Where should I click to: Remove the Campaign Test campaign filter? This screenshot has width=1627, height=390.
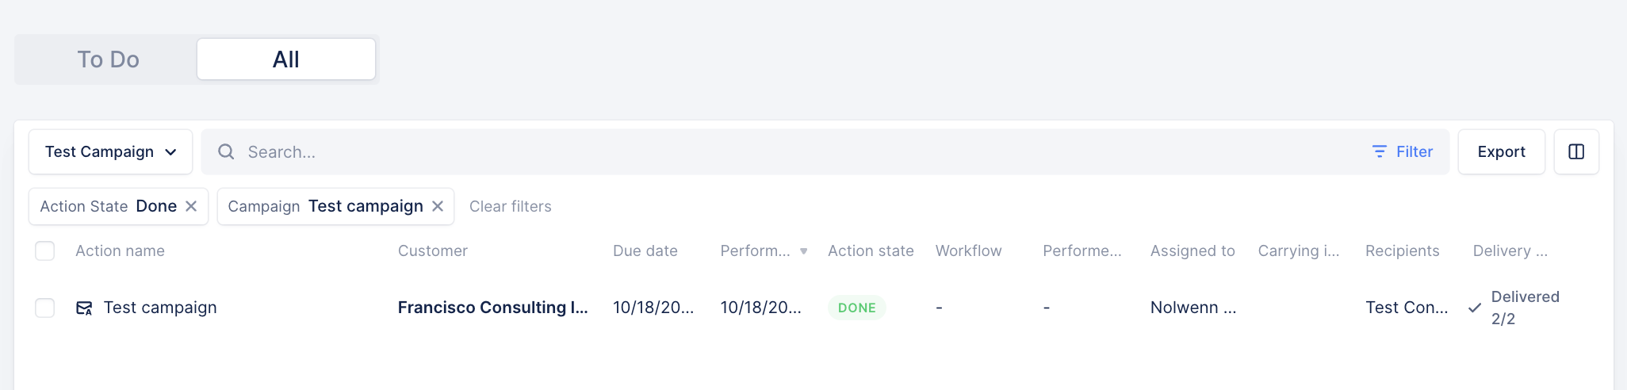[x=438, y=206]
